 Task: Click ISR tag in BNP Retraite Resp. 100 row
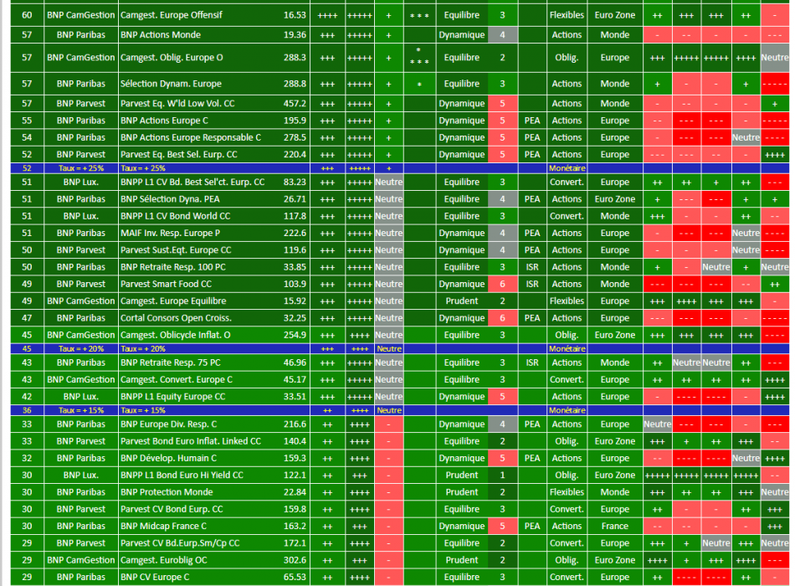[532, 267]
